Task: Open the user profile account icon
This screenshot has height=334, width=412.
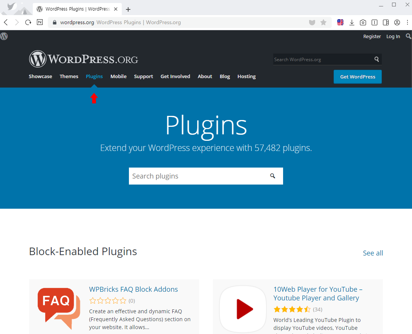Action: [397, 22]
